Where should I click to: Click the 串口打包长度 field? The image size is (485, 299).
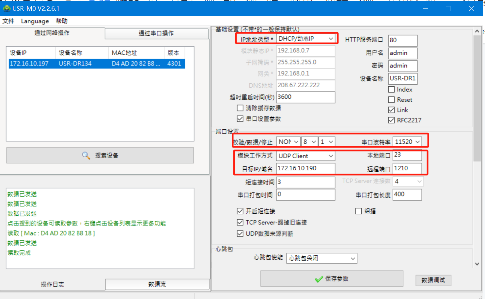407,194
